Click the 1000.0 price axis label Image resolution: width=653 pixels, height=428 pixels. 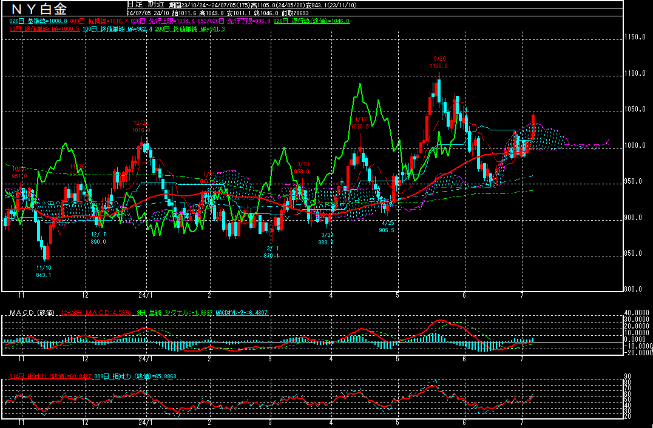635,145
